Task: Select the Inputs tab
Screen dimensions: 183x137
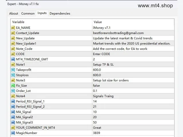Action: pyautogui.click(x=42, y=13)
